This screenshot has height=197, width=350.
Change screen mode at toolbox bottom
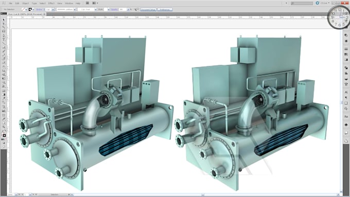coord(4,147)
